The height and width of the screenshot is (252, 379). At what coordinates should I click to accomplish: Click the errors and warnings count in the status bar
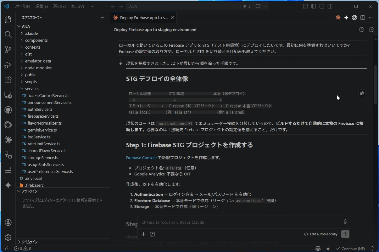click(23, 249)
